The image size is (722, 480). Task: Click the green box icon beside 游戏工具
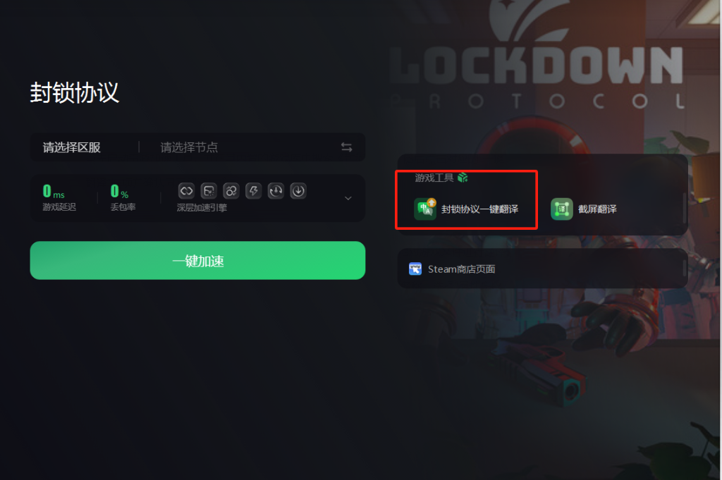(463, 177)
